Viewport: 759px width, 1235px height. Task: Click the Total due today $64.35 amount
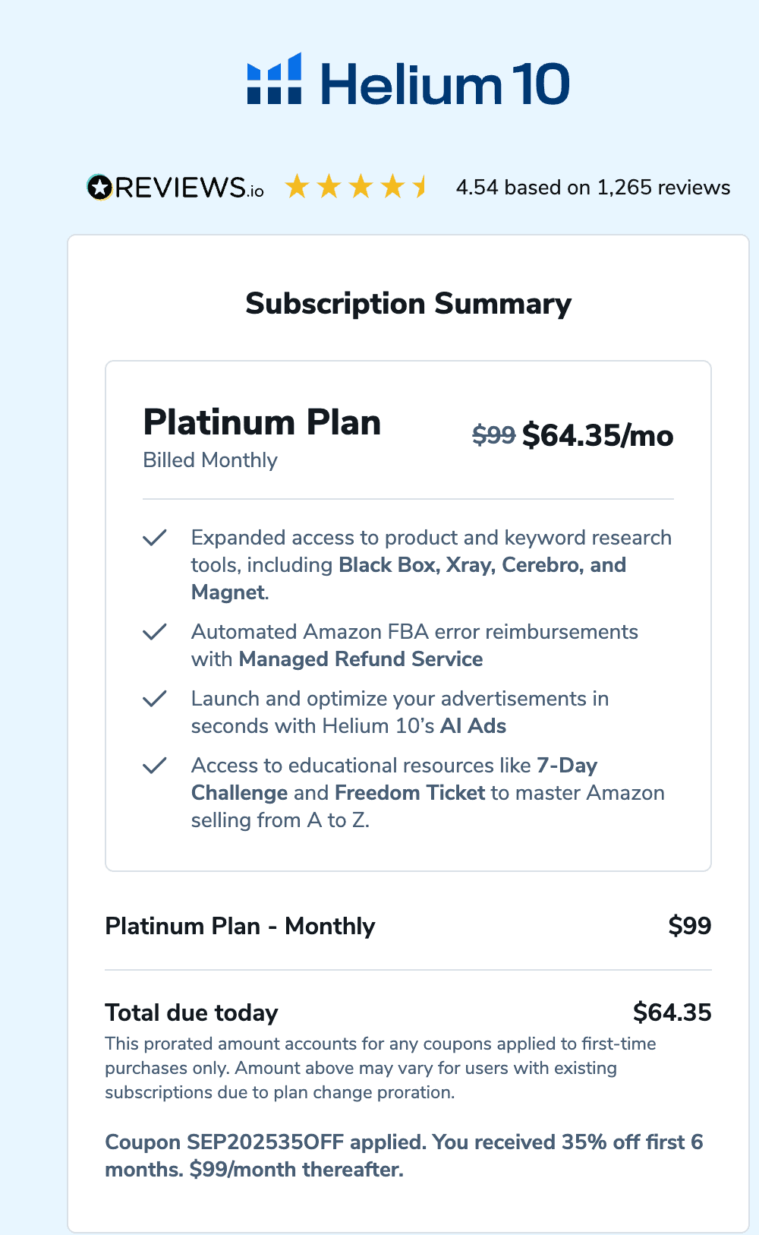(x=672, y=1012)
